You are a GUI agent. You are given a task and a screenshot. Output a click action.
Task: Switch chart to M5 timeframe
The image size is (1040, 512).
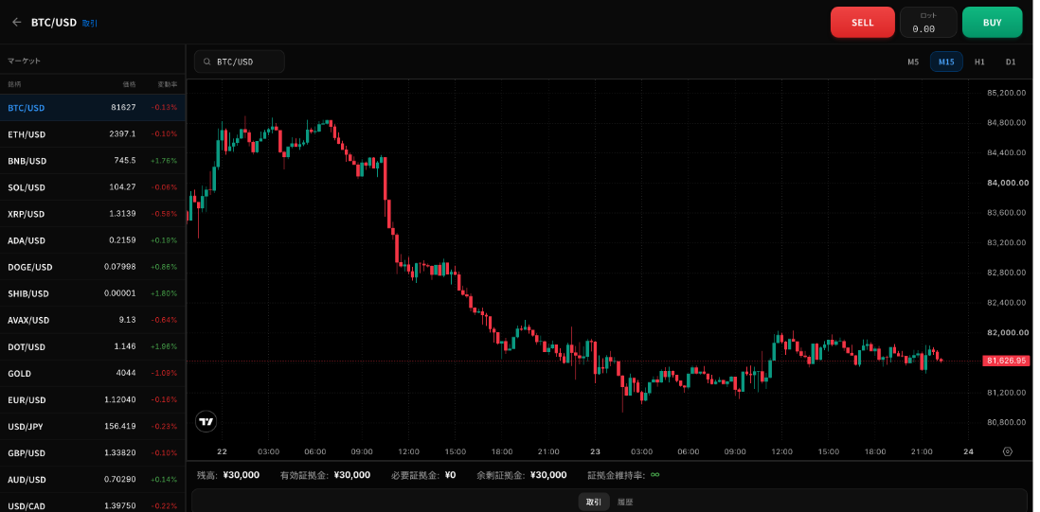[913, 62]
